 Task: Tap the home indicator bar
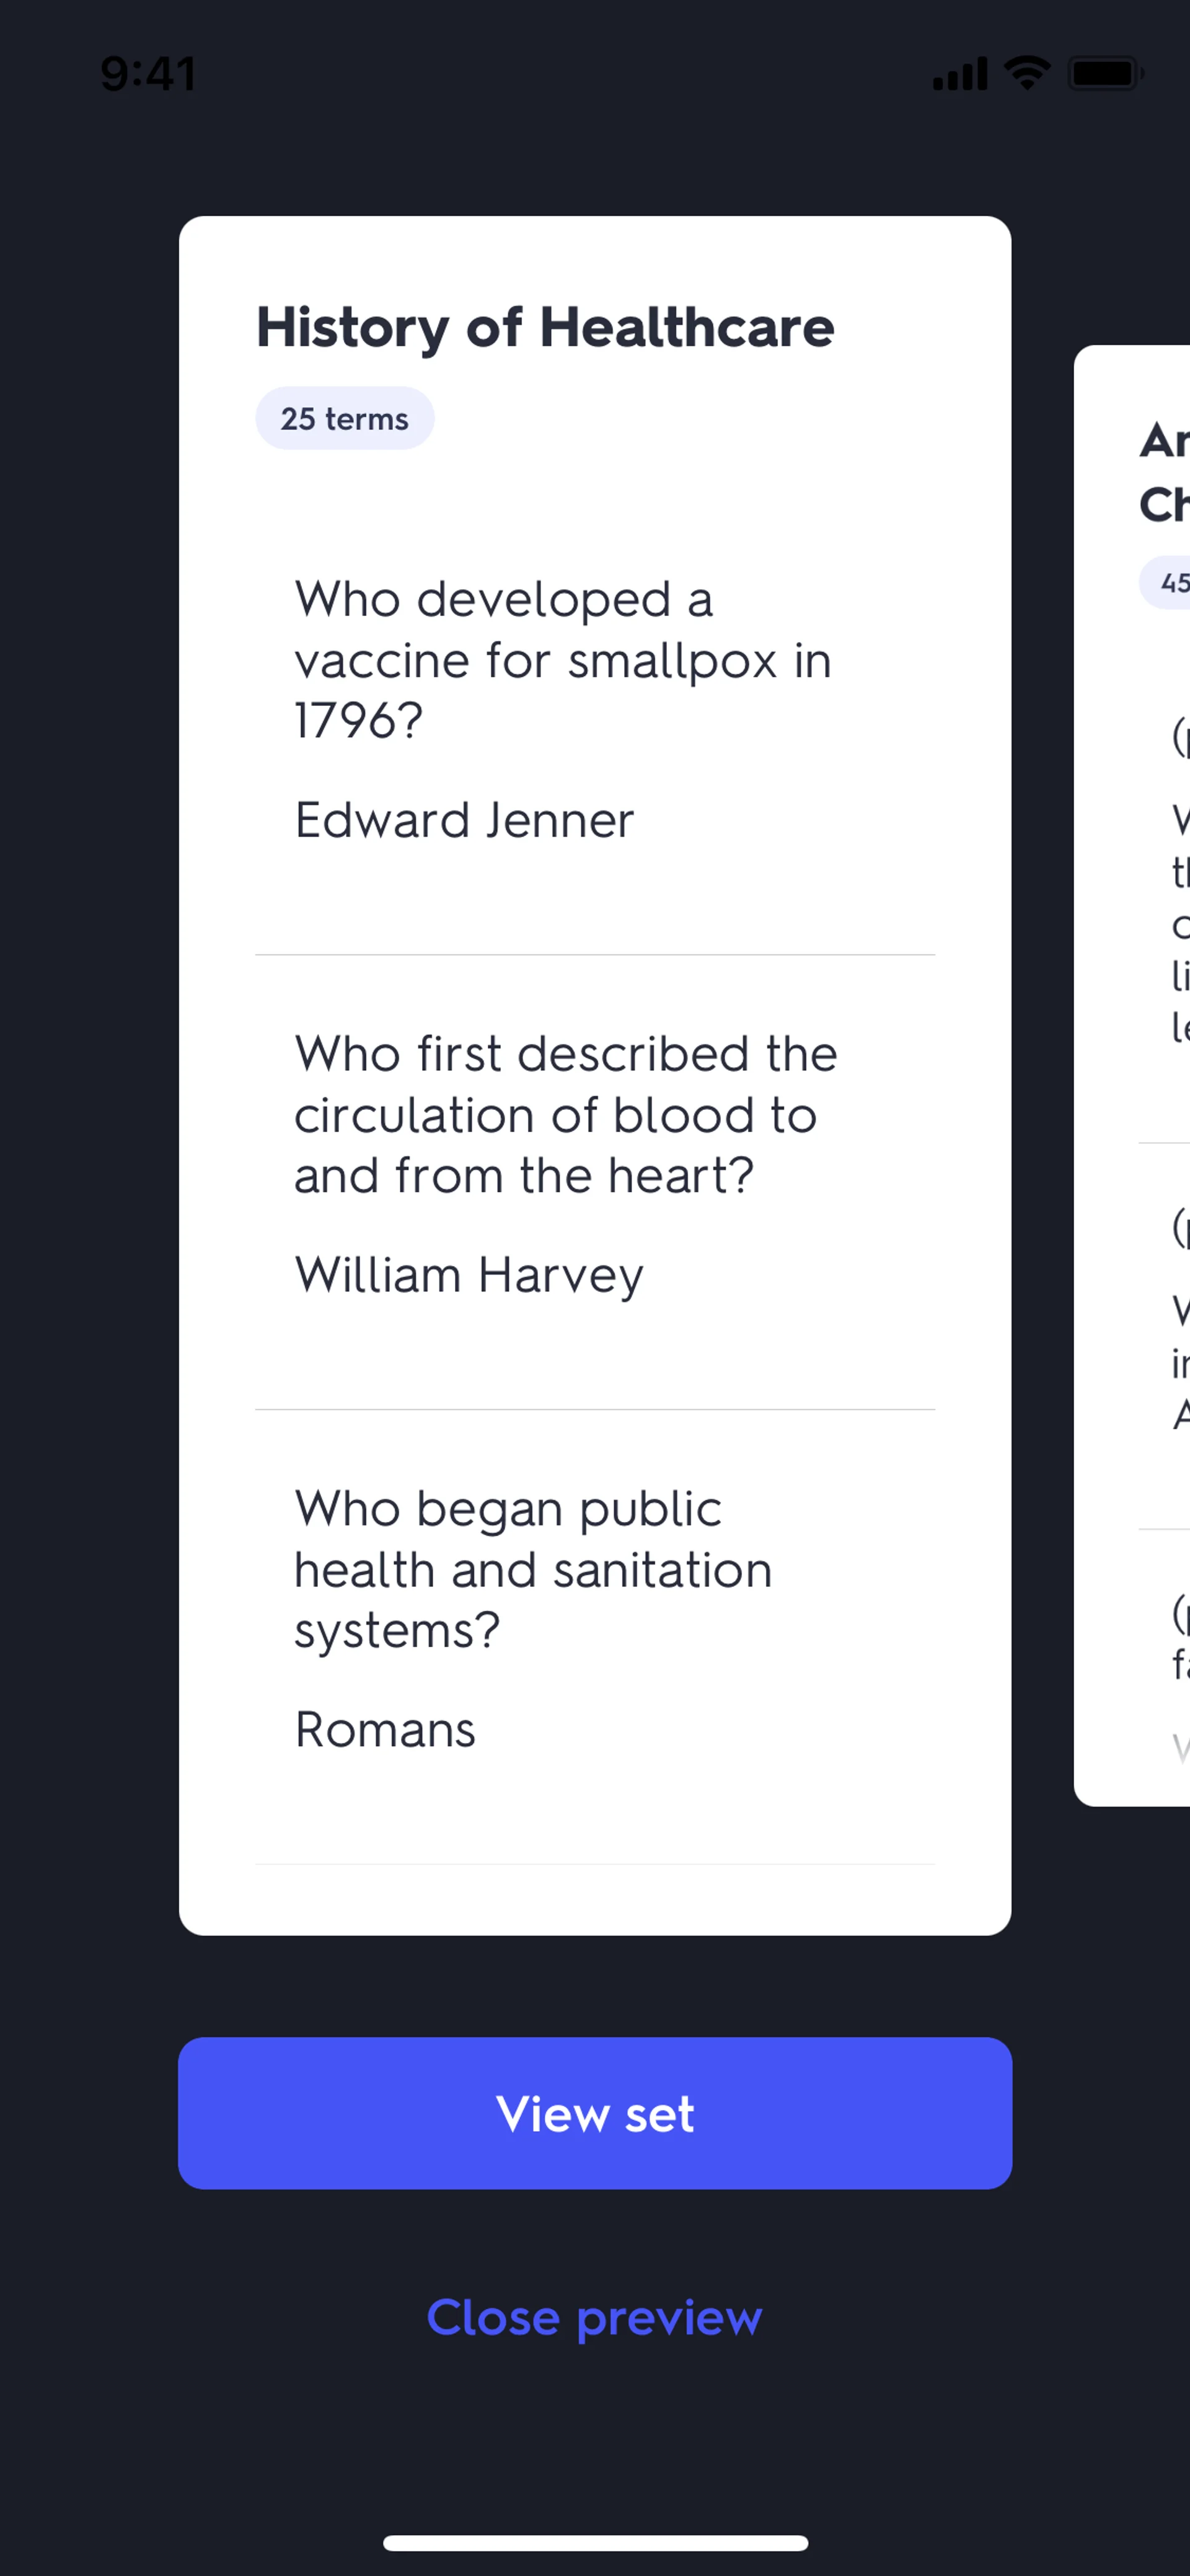coord(595,2543)
